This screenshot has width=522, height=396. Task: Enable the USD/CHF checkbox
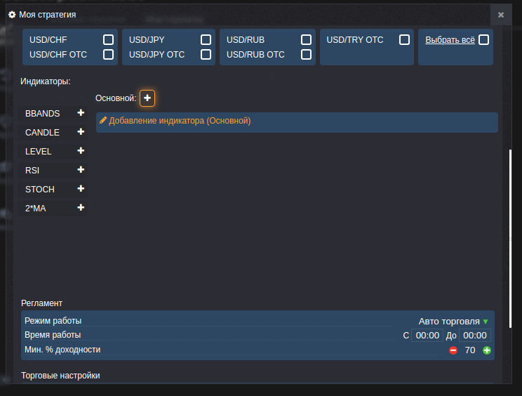108,40
